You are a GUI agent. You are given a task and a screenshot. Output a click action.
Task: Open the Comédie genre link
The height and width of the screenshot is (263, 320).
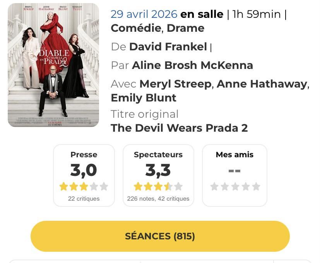(135, 28)
